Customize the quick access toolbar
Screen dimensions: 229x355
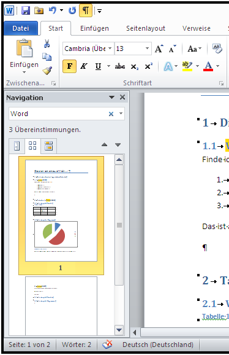[x=99, y=10]
